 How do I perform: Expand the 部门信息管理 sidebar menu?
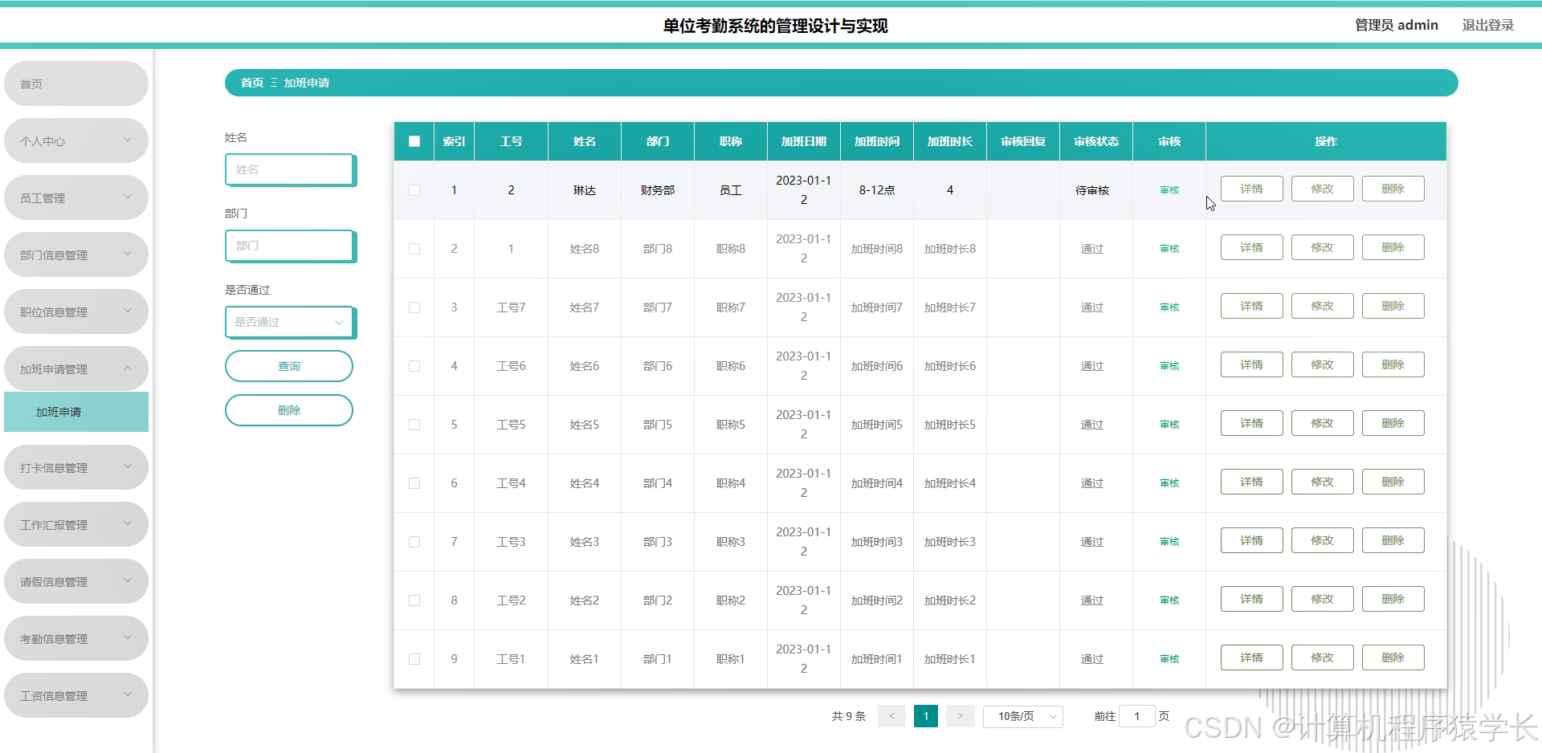[x=76, y=254]
